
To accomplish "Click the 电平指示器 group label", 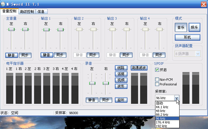I will 15,63.
